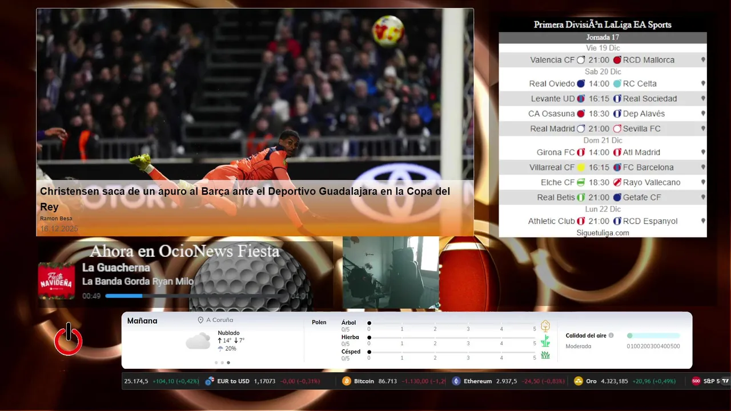Open the air quality info icon
Viewport: 731px width, 411px height.
[x=611, y=336]
